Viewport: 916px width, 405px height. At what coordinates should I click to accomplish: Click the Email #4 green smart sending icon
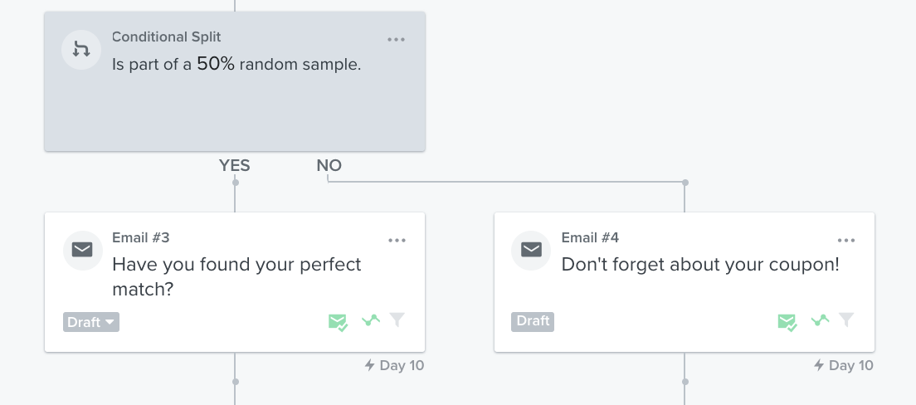787,322
